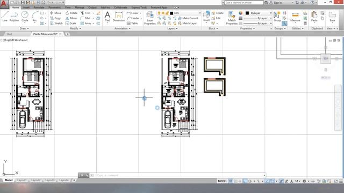Viewport: 344px width, 193px height.
Task: Click the Insert block tool
Action: tap(206, 17)
